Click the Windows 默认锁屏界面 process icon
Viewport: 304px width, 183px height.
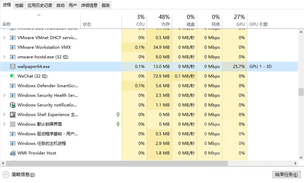[x=13, y=124]
